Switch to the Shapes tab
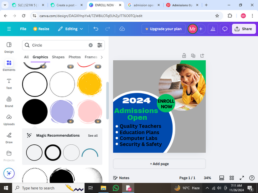The width and height of the screenshot is (258, 193). coord(58,57)
